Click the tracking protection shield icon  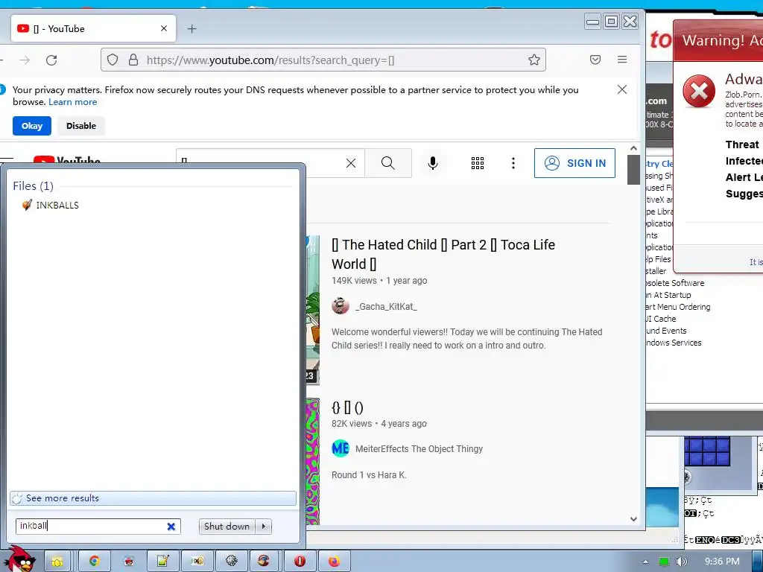(113, 60)
